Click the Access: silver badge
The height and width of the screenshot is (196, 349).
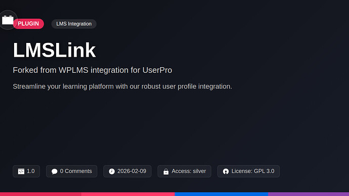pyautogui.click(x=184, y=171)
